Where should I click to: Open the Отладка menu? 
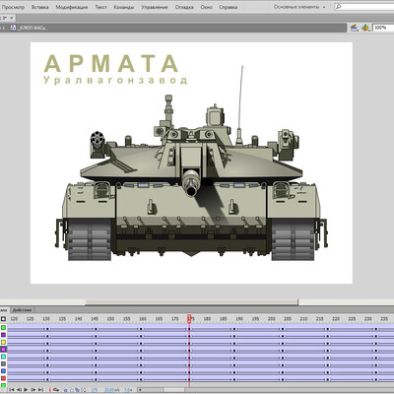(184, 7)
